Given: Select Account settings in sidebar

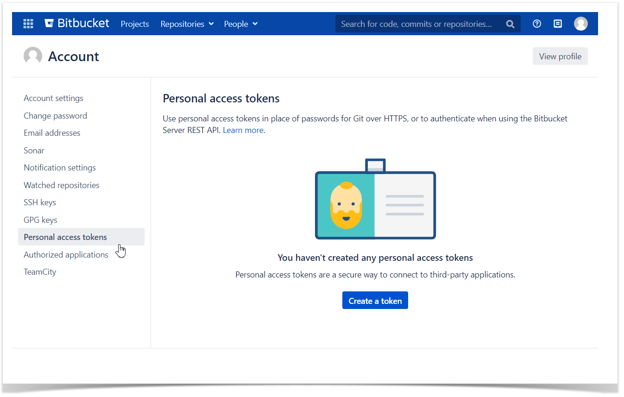Looking at the screenshot, I should coord(53,98).
